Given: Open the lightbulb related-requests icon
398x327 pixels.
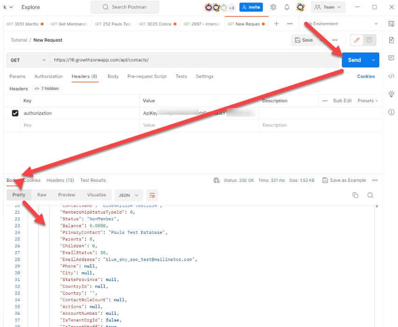Looking at the screenshot, I should click(391, 94).
